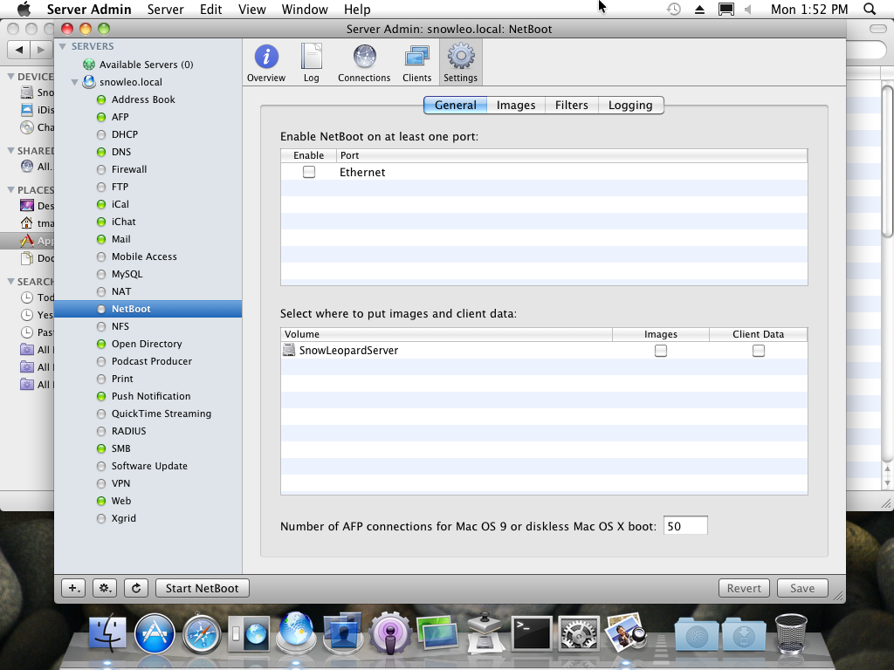
Task: Click the add (+) button at bottom left
Action: coord(73,588)
